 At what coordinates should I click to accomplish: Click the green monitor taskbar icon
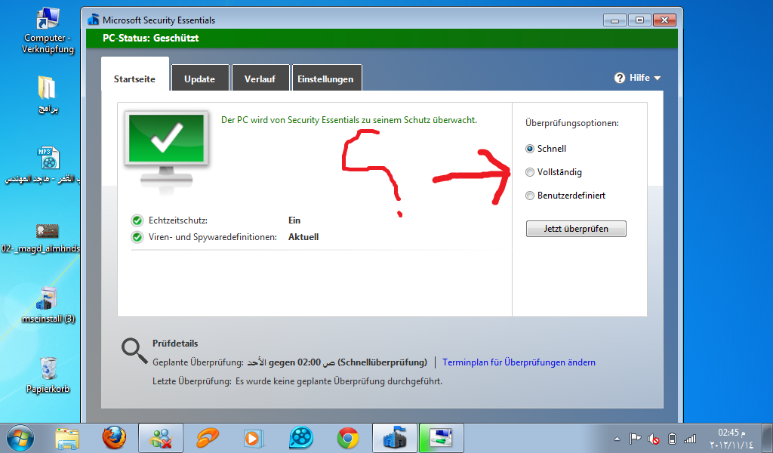[x=442, y=438]
